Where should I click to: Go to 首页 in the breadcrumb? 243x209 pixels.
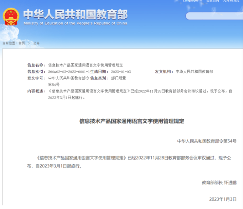22,43
